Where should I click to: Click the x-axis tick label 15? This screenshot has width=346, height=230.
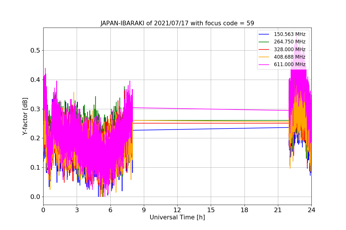tap(211, 210)
